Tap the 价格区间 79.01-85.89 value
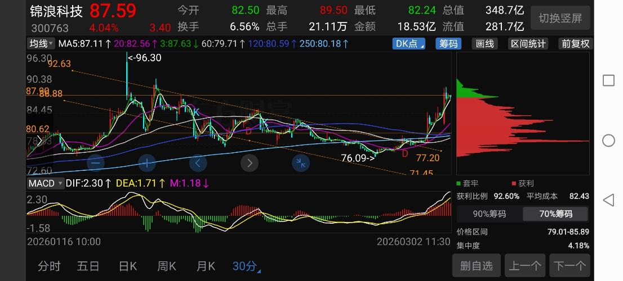The width and height of the screenshot is (623, 281). 568,232
